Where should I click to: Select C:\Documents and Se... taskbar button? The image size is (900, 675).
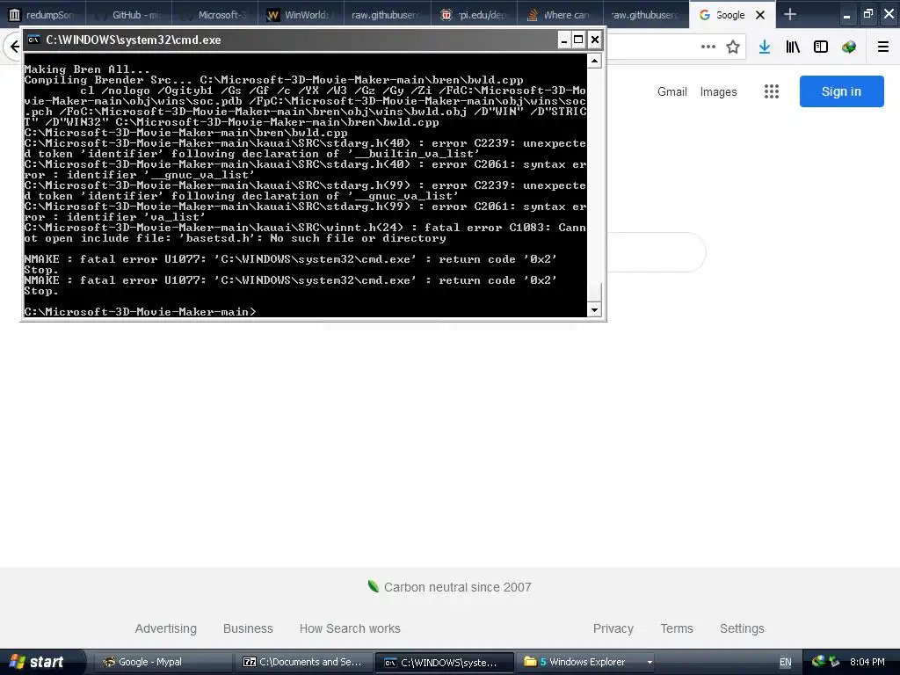click(x=303, y=662)
